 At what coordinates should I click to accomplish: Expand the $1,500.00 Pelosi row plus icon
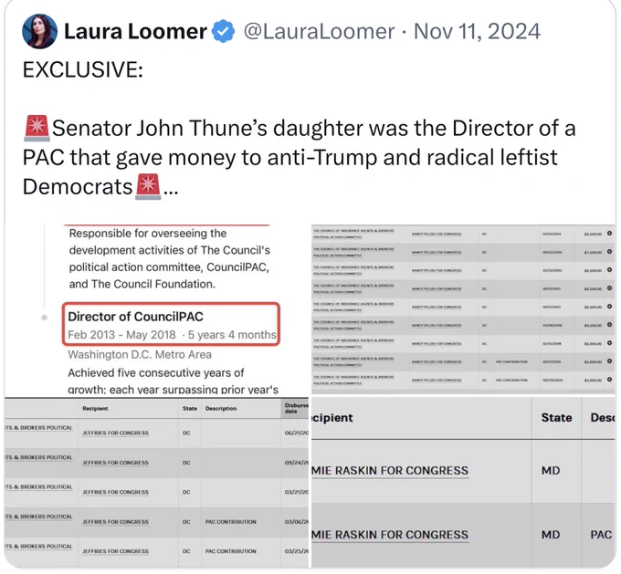pos(609,252)
